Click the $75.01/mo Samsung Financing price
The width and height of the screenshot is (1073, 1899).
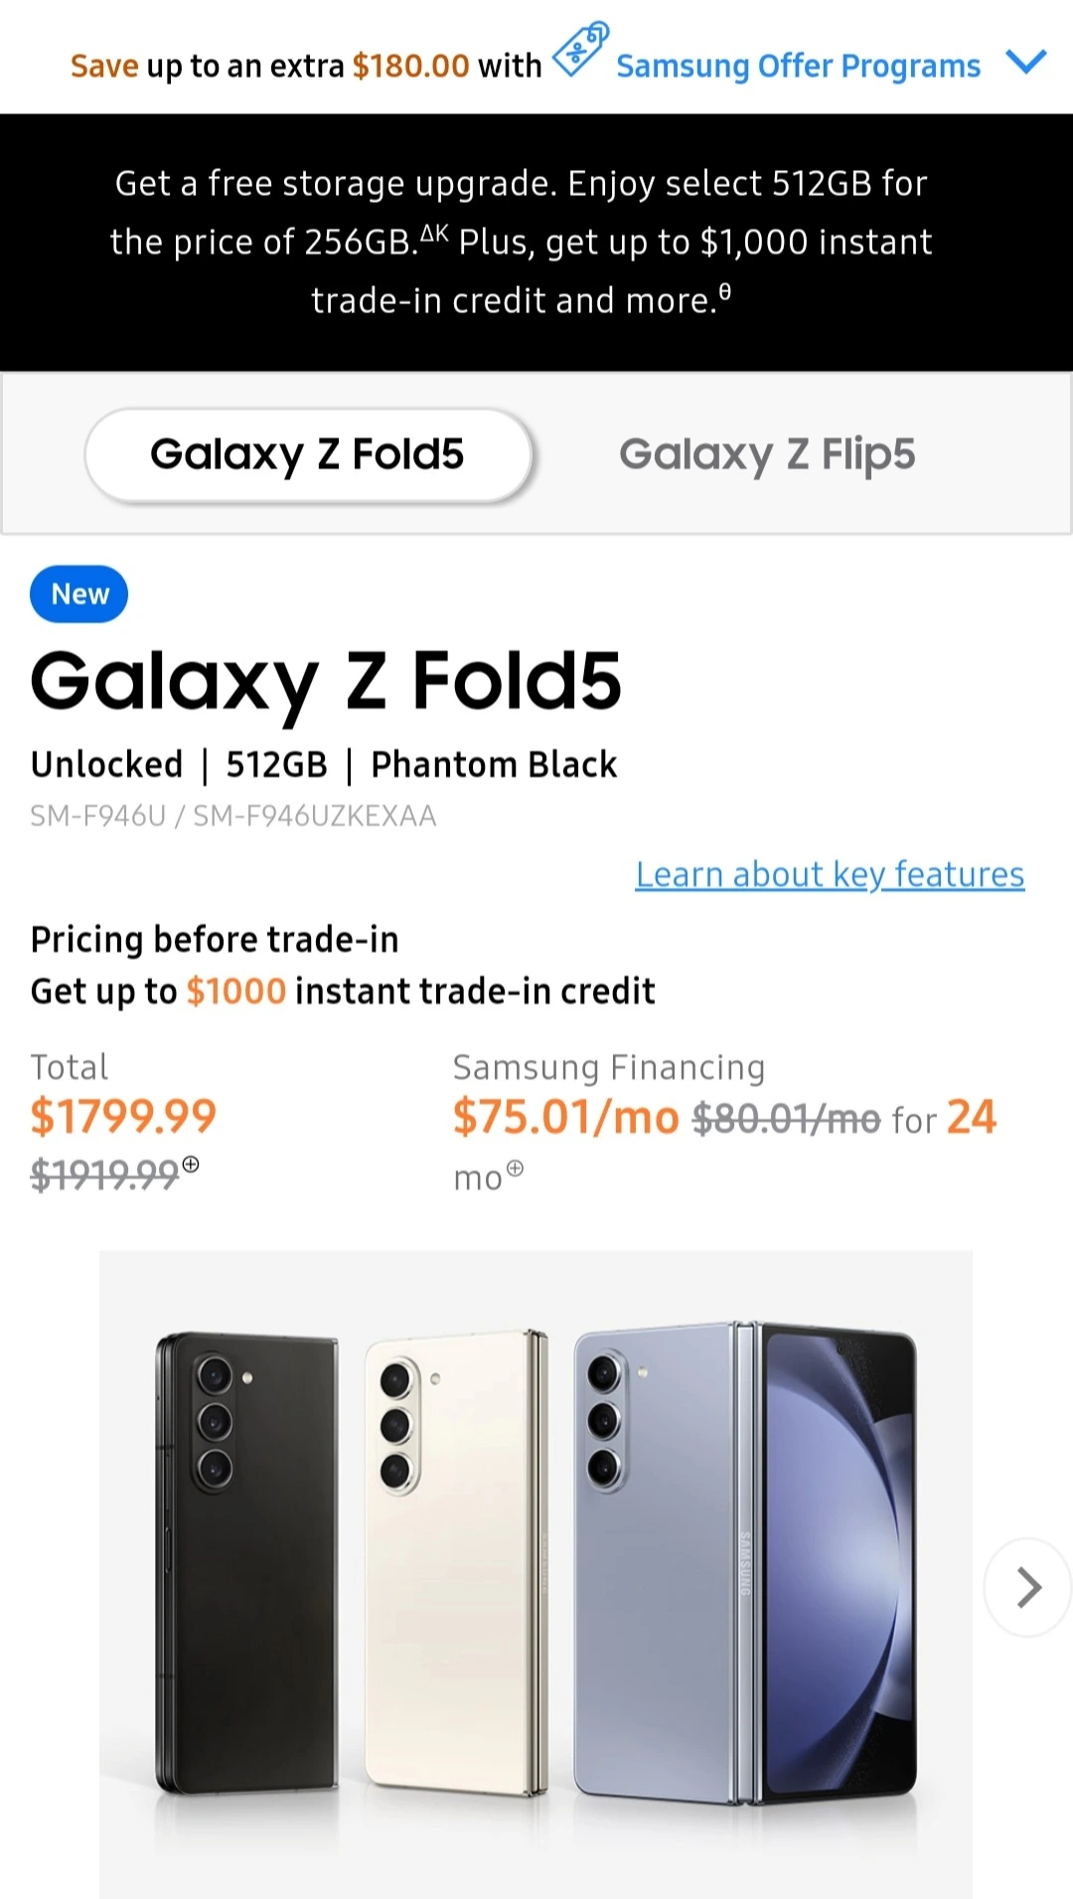coord(565,1117)
